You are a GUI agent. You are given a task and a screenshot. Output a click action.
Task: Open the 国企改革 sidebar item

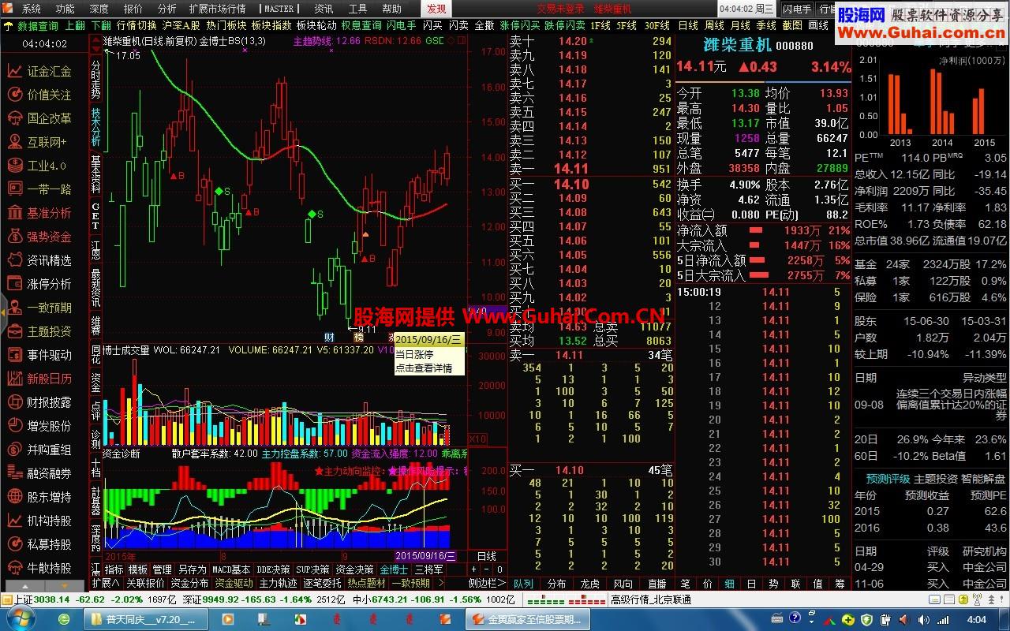[x=41, y=118]
